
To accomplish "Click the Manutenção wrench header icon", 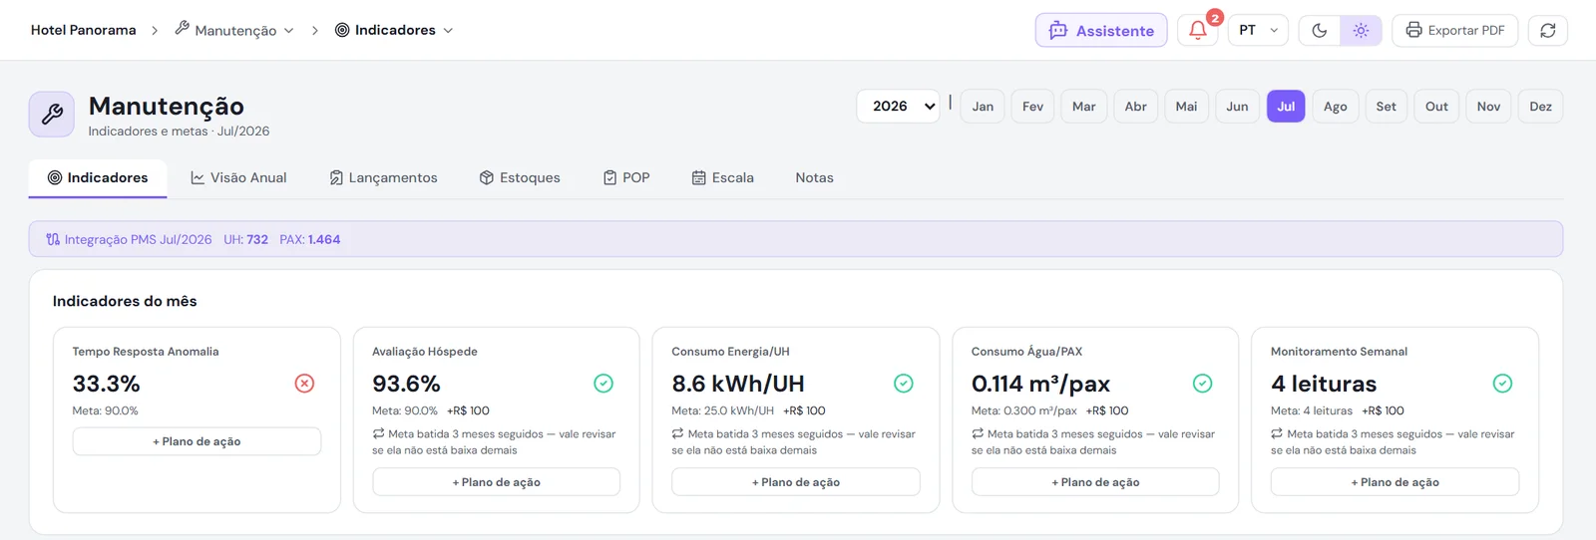I will [x=52, y=115].
